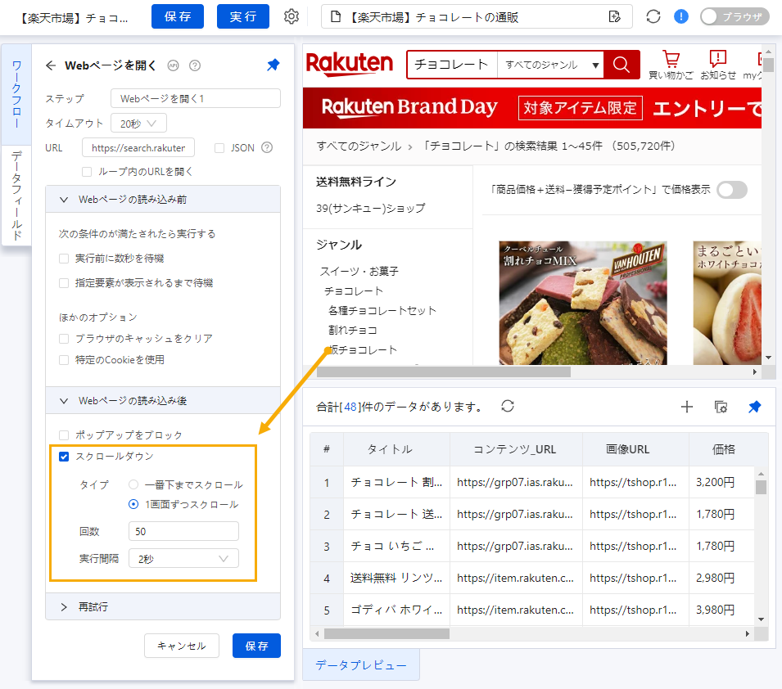This screenshot has height=689, width=782.
Task: Click Rakuten search box with チョコレート
Action: (x=452, y=65)
